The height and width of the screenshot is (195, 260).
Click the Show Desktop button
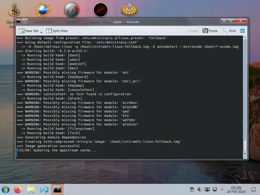[253, 189]
